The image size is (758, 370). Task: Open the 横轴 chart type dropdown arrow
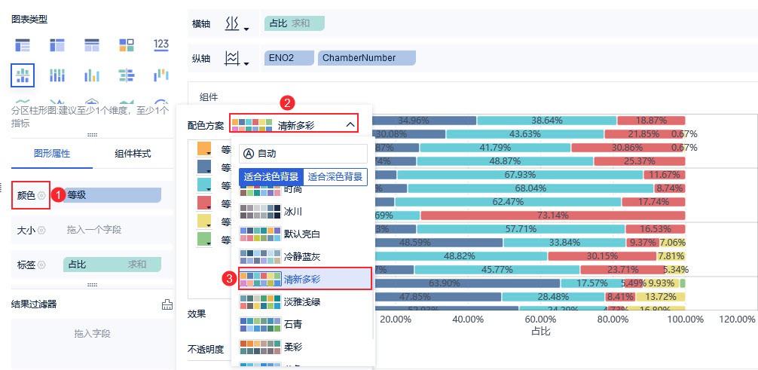pyautogui.click(x=246, y=29)
